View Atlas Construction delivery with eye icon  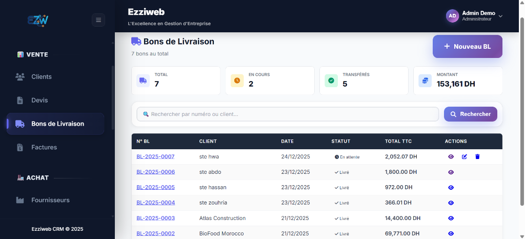pyautogui.click(x=451, y=218)
